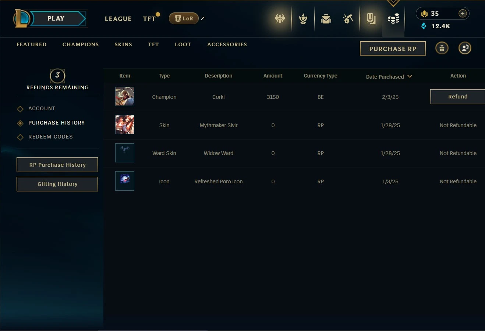This screenshot has width=485, height=331.
Task: Refund the Corki champion purchase
Action: pyautogui.click(x=457, y=97)
